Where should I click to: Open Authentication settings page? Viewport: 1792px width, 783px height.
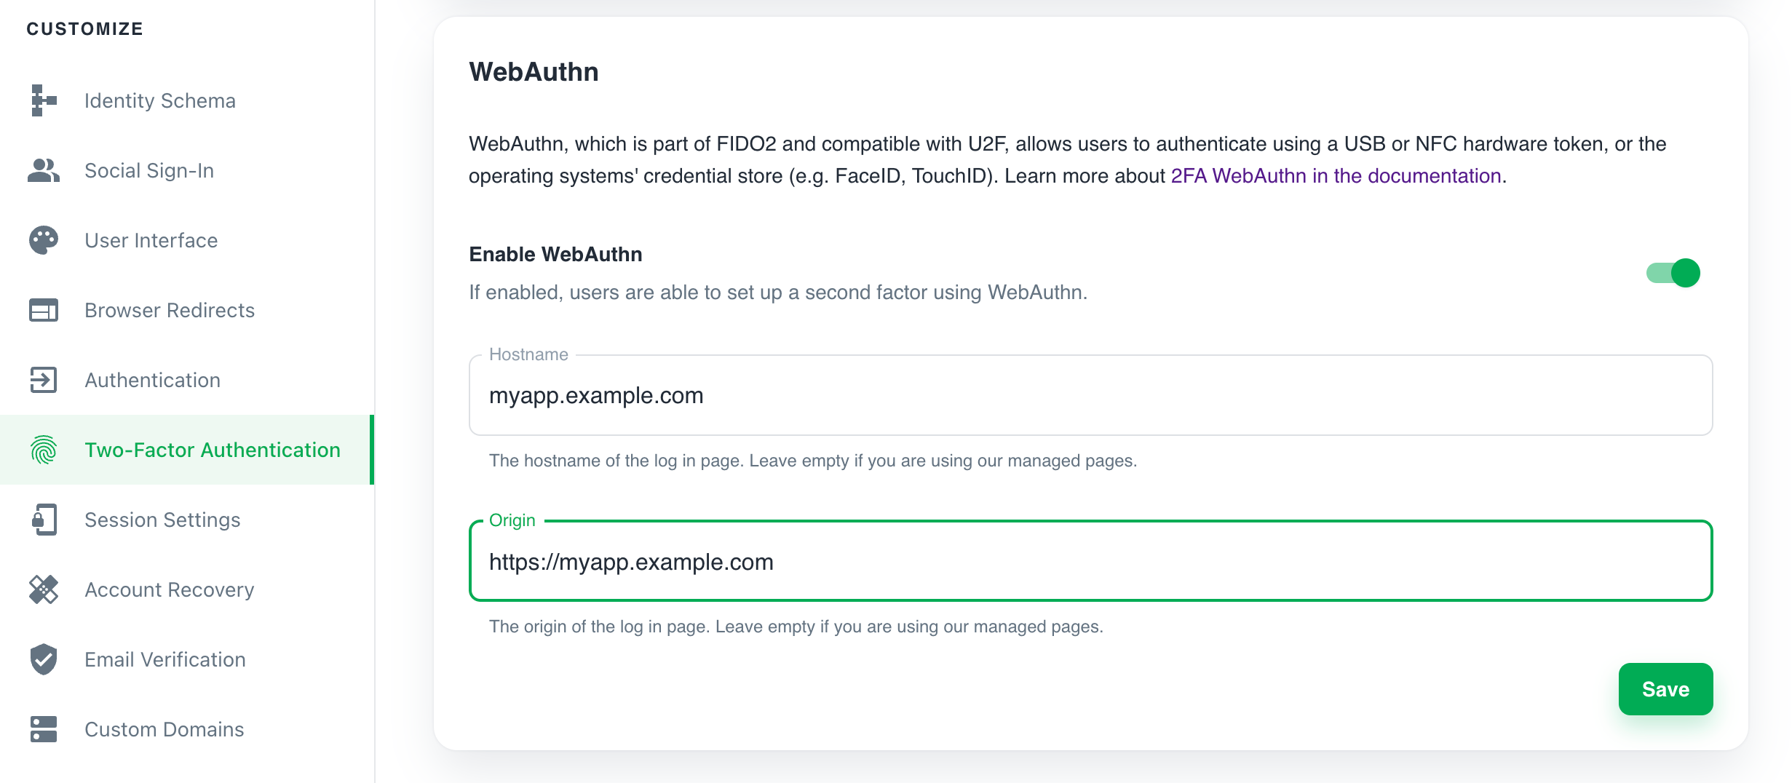pos(187,380)
